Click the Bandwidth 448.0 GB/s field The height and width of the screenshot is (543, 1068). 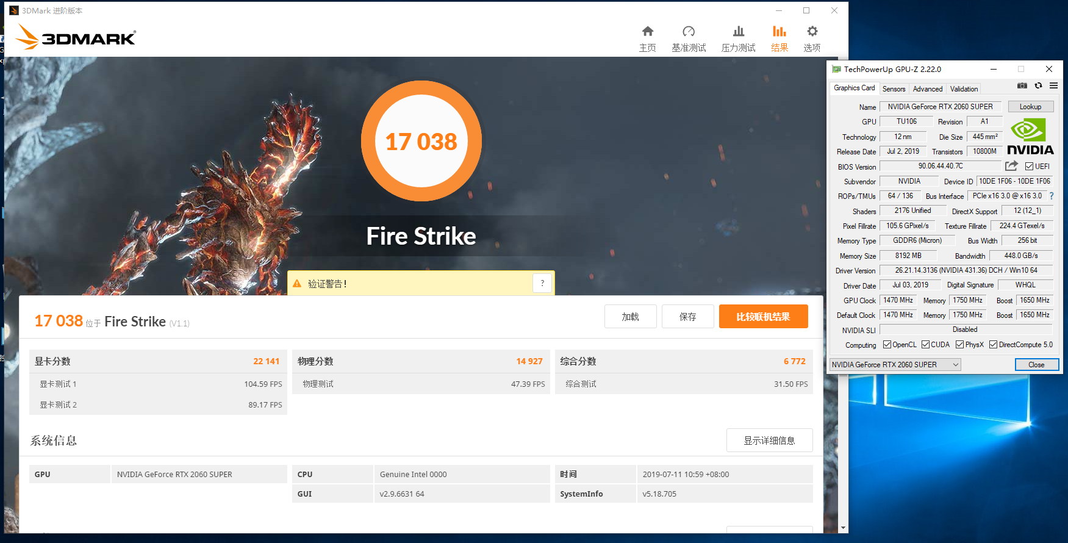[1020, 256]
